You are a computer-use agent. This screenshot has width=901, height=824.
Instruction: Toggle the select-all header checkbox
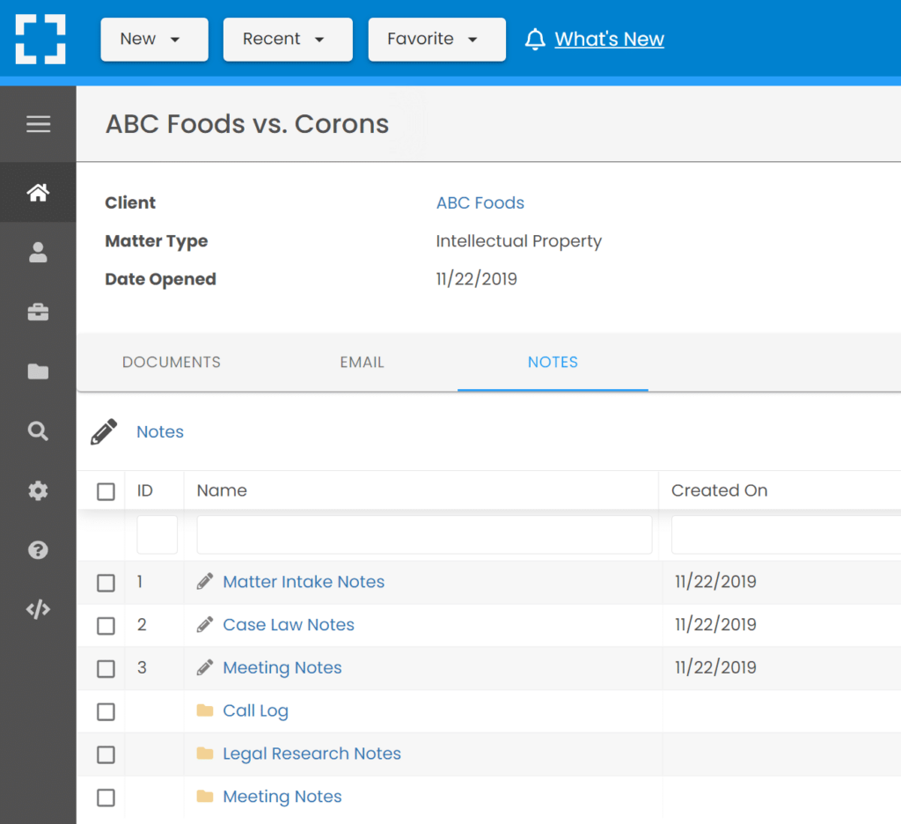pyautogui.click(x=106, y=491)
